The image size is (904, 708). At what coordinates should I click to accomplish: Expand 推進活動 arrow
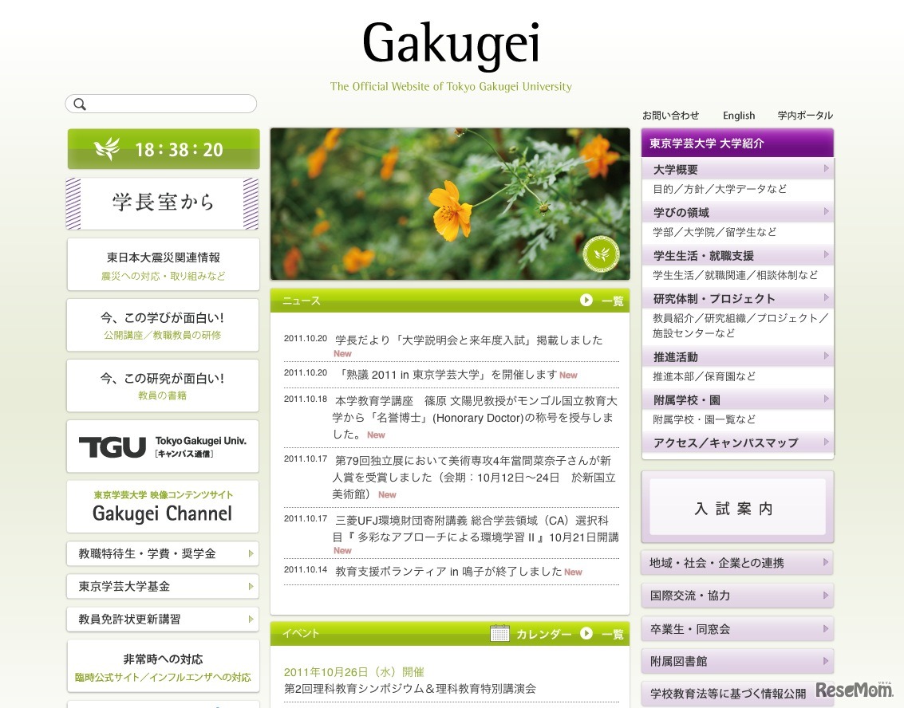point(826,356)
